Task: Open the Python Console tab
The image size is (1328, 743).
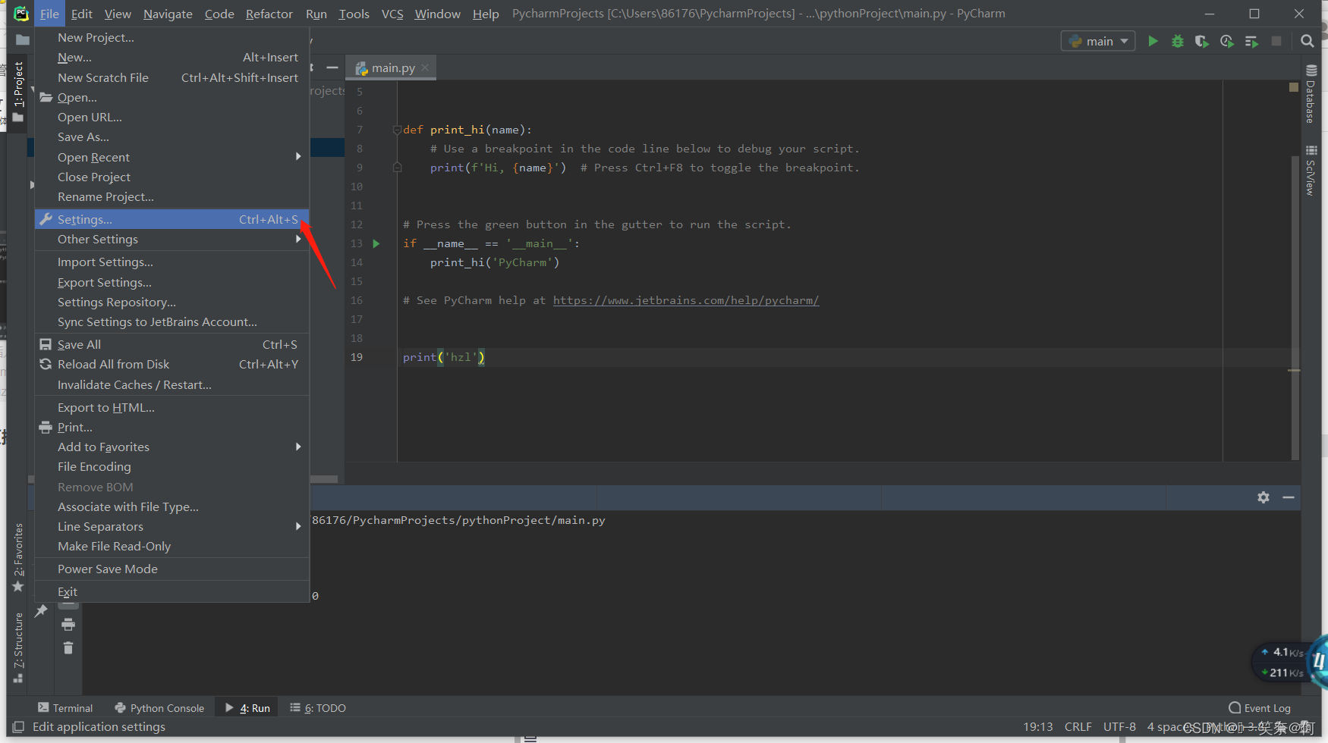Action: pos(159,708)
